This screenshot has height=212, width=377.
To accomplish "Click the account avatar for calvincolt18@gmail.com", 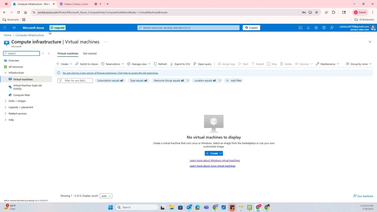I will [373, 28].
